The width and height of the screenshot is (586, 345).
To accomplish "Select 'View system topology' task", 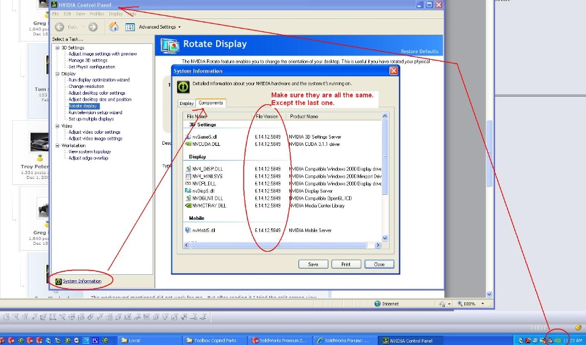I will pyautogui.click(x=90, y=152).
